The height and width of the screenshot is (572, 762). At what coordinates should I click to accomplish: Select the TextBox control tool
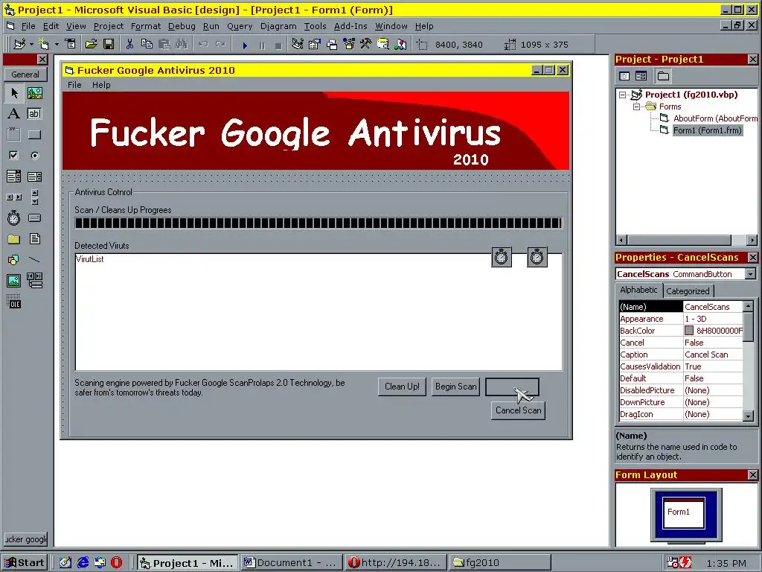tap(34, 113)
